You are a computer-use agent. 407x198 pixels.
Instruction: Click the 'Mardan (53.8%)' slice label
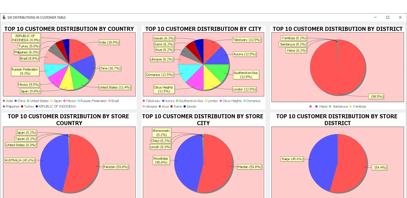(250, 167)
